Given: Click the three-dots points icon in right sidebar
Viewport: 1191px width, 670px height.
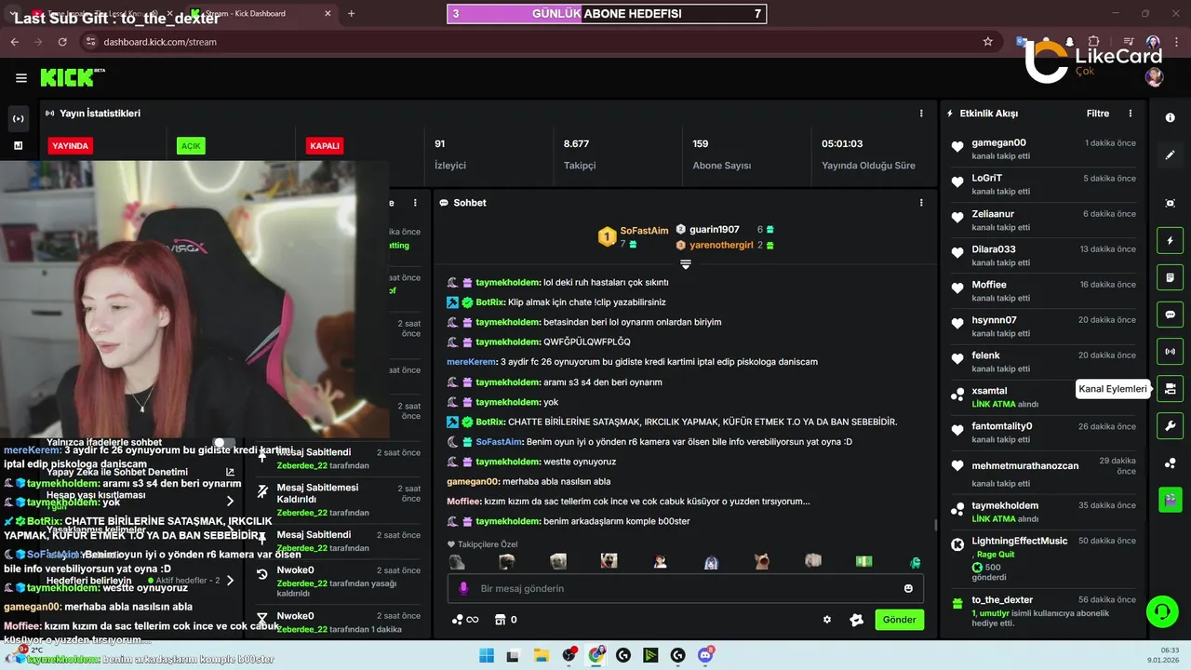Looking at the screenshot, I should point(1171,463).
